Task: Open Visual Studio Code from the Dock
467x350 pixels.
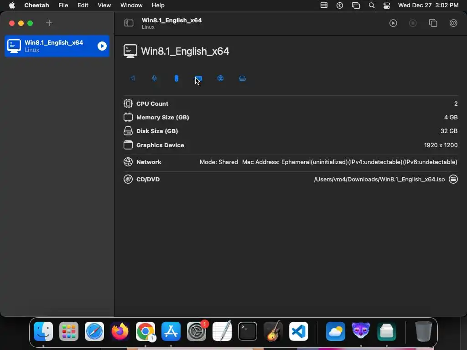Action: point(299,331)
